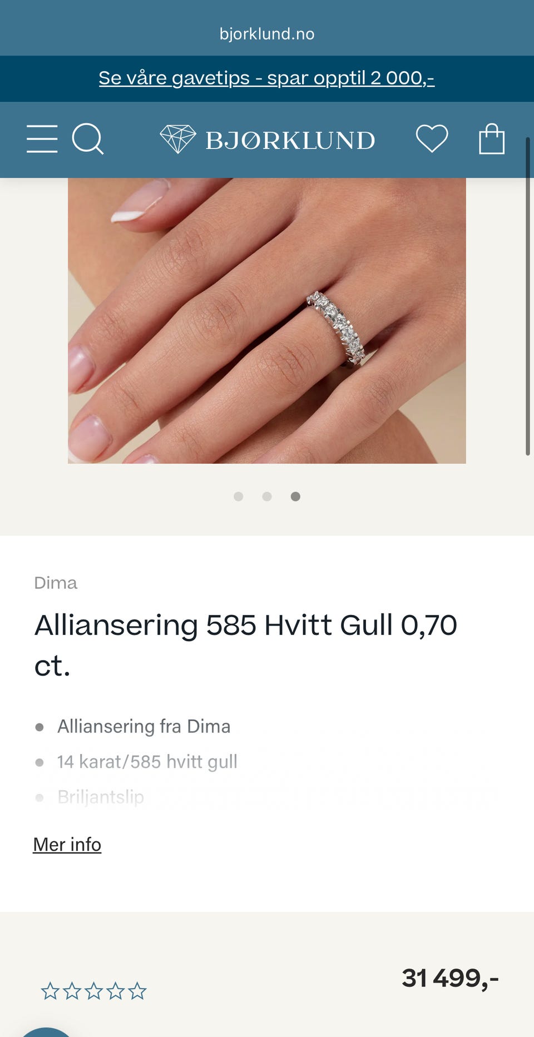Viewport: 534px width, 1037px height.
Task: Click the page scrollbar
Action: coord(527,296)
